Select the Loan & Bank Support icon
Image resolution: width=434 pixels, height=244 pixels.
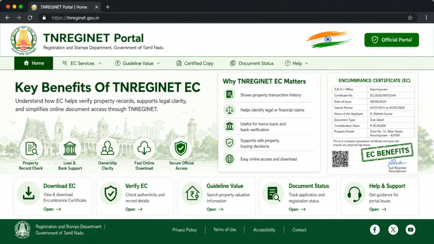coord(70,149)
